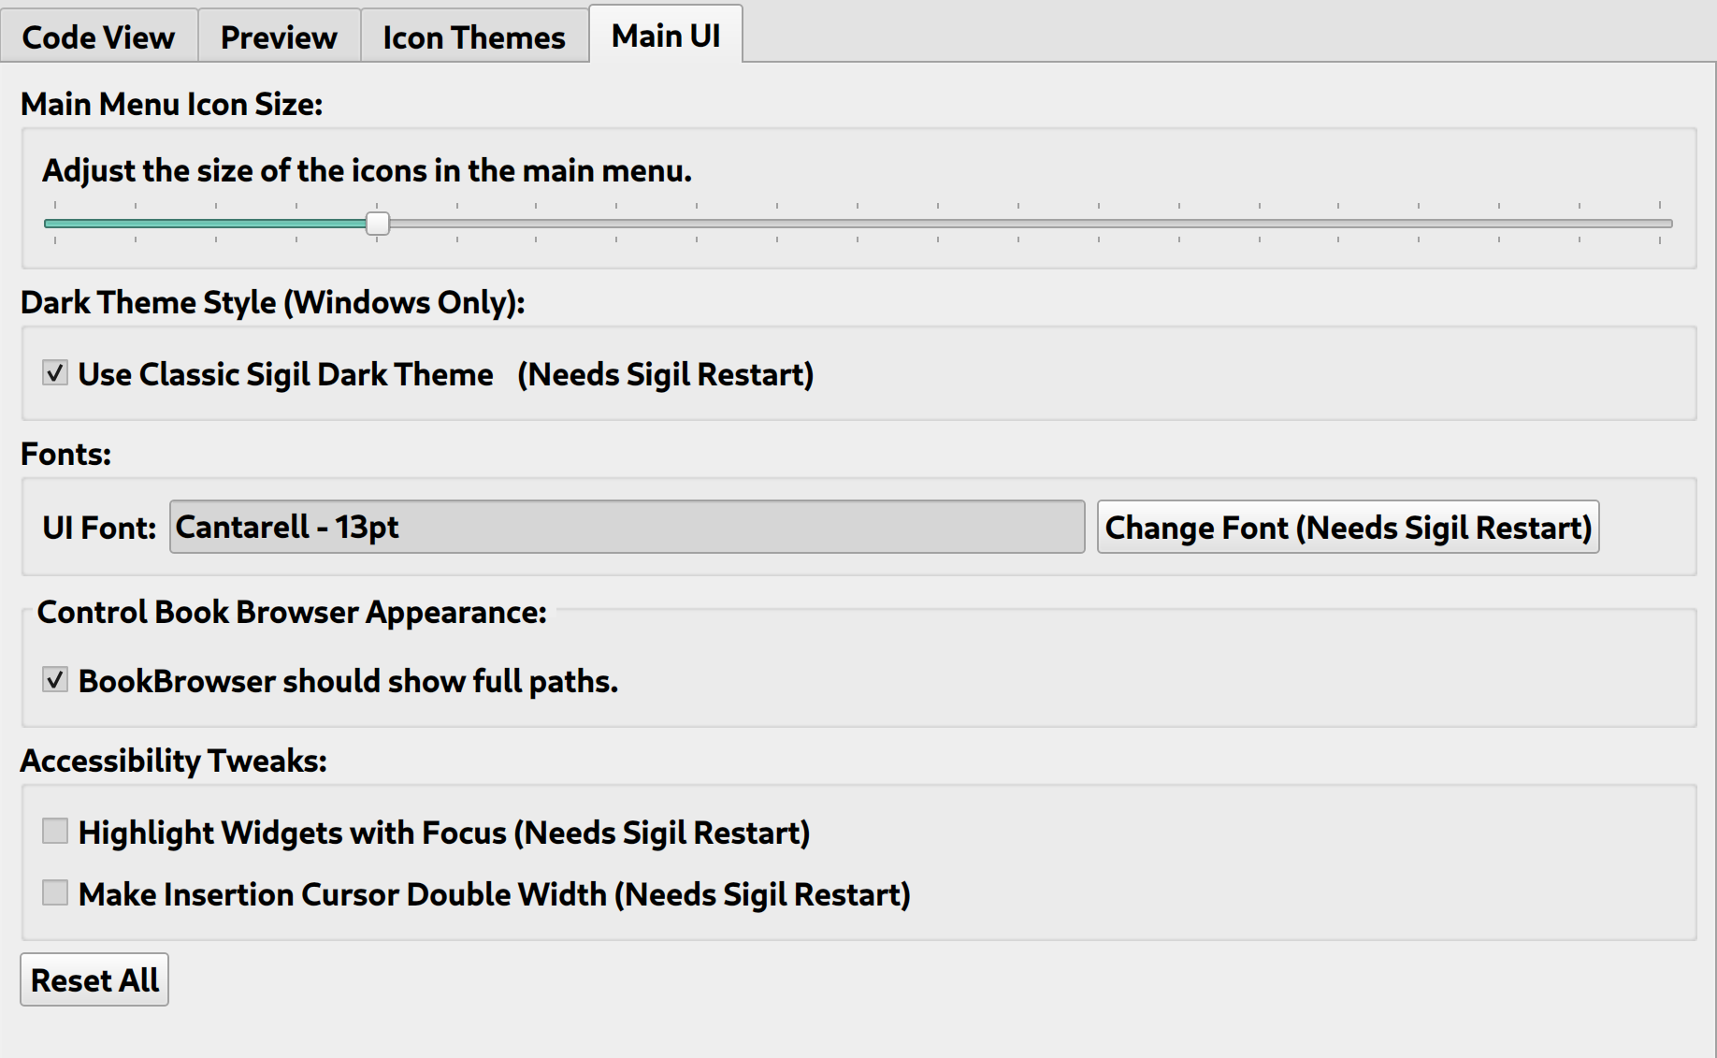Open the Preview tab

tap(279, 37)
